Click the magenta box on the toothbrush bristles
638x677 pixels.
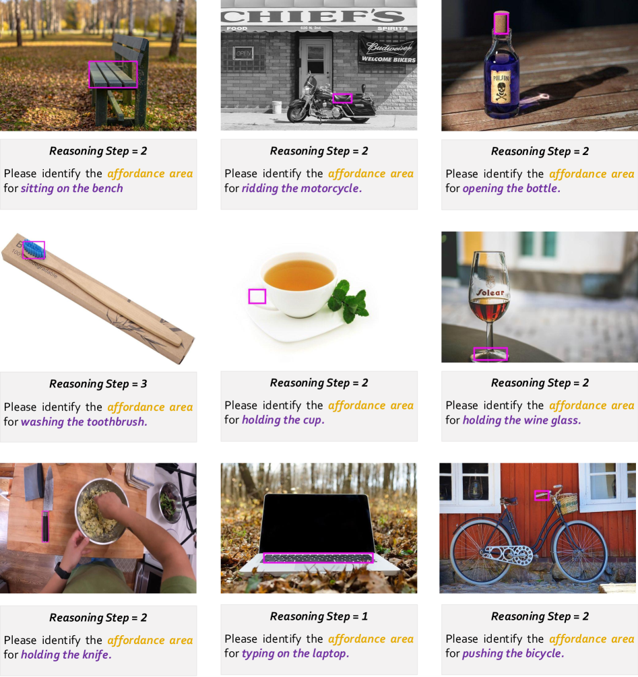click(34, 250)
